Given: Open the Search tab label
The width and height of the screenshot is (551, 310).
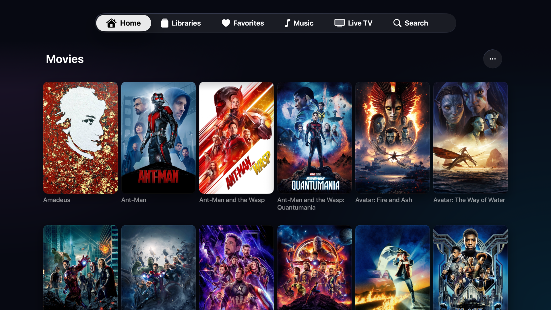Looking at the screenshot, I should pos(416,23).
